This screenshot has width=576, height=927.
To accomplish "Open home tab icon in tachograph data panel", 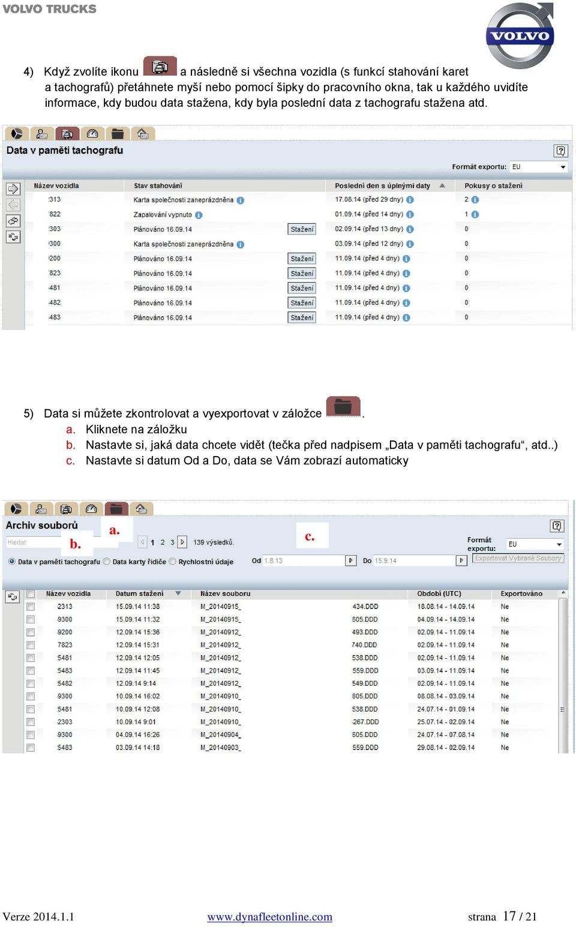I will tap(142, 134).
